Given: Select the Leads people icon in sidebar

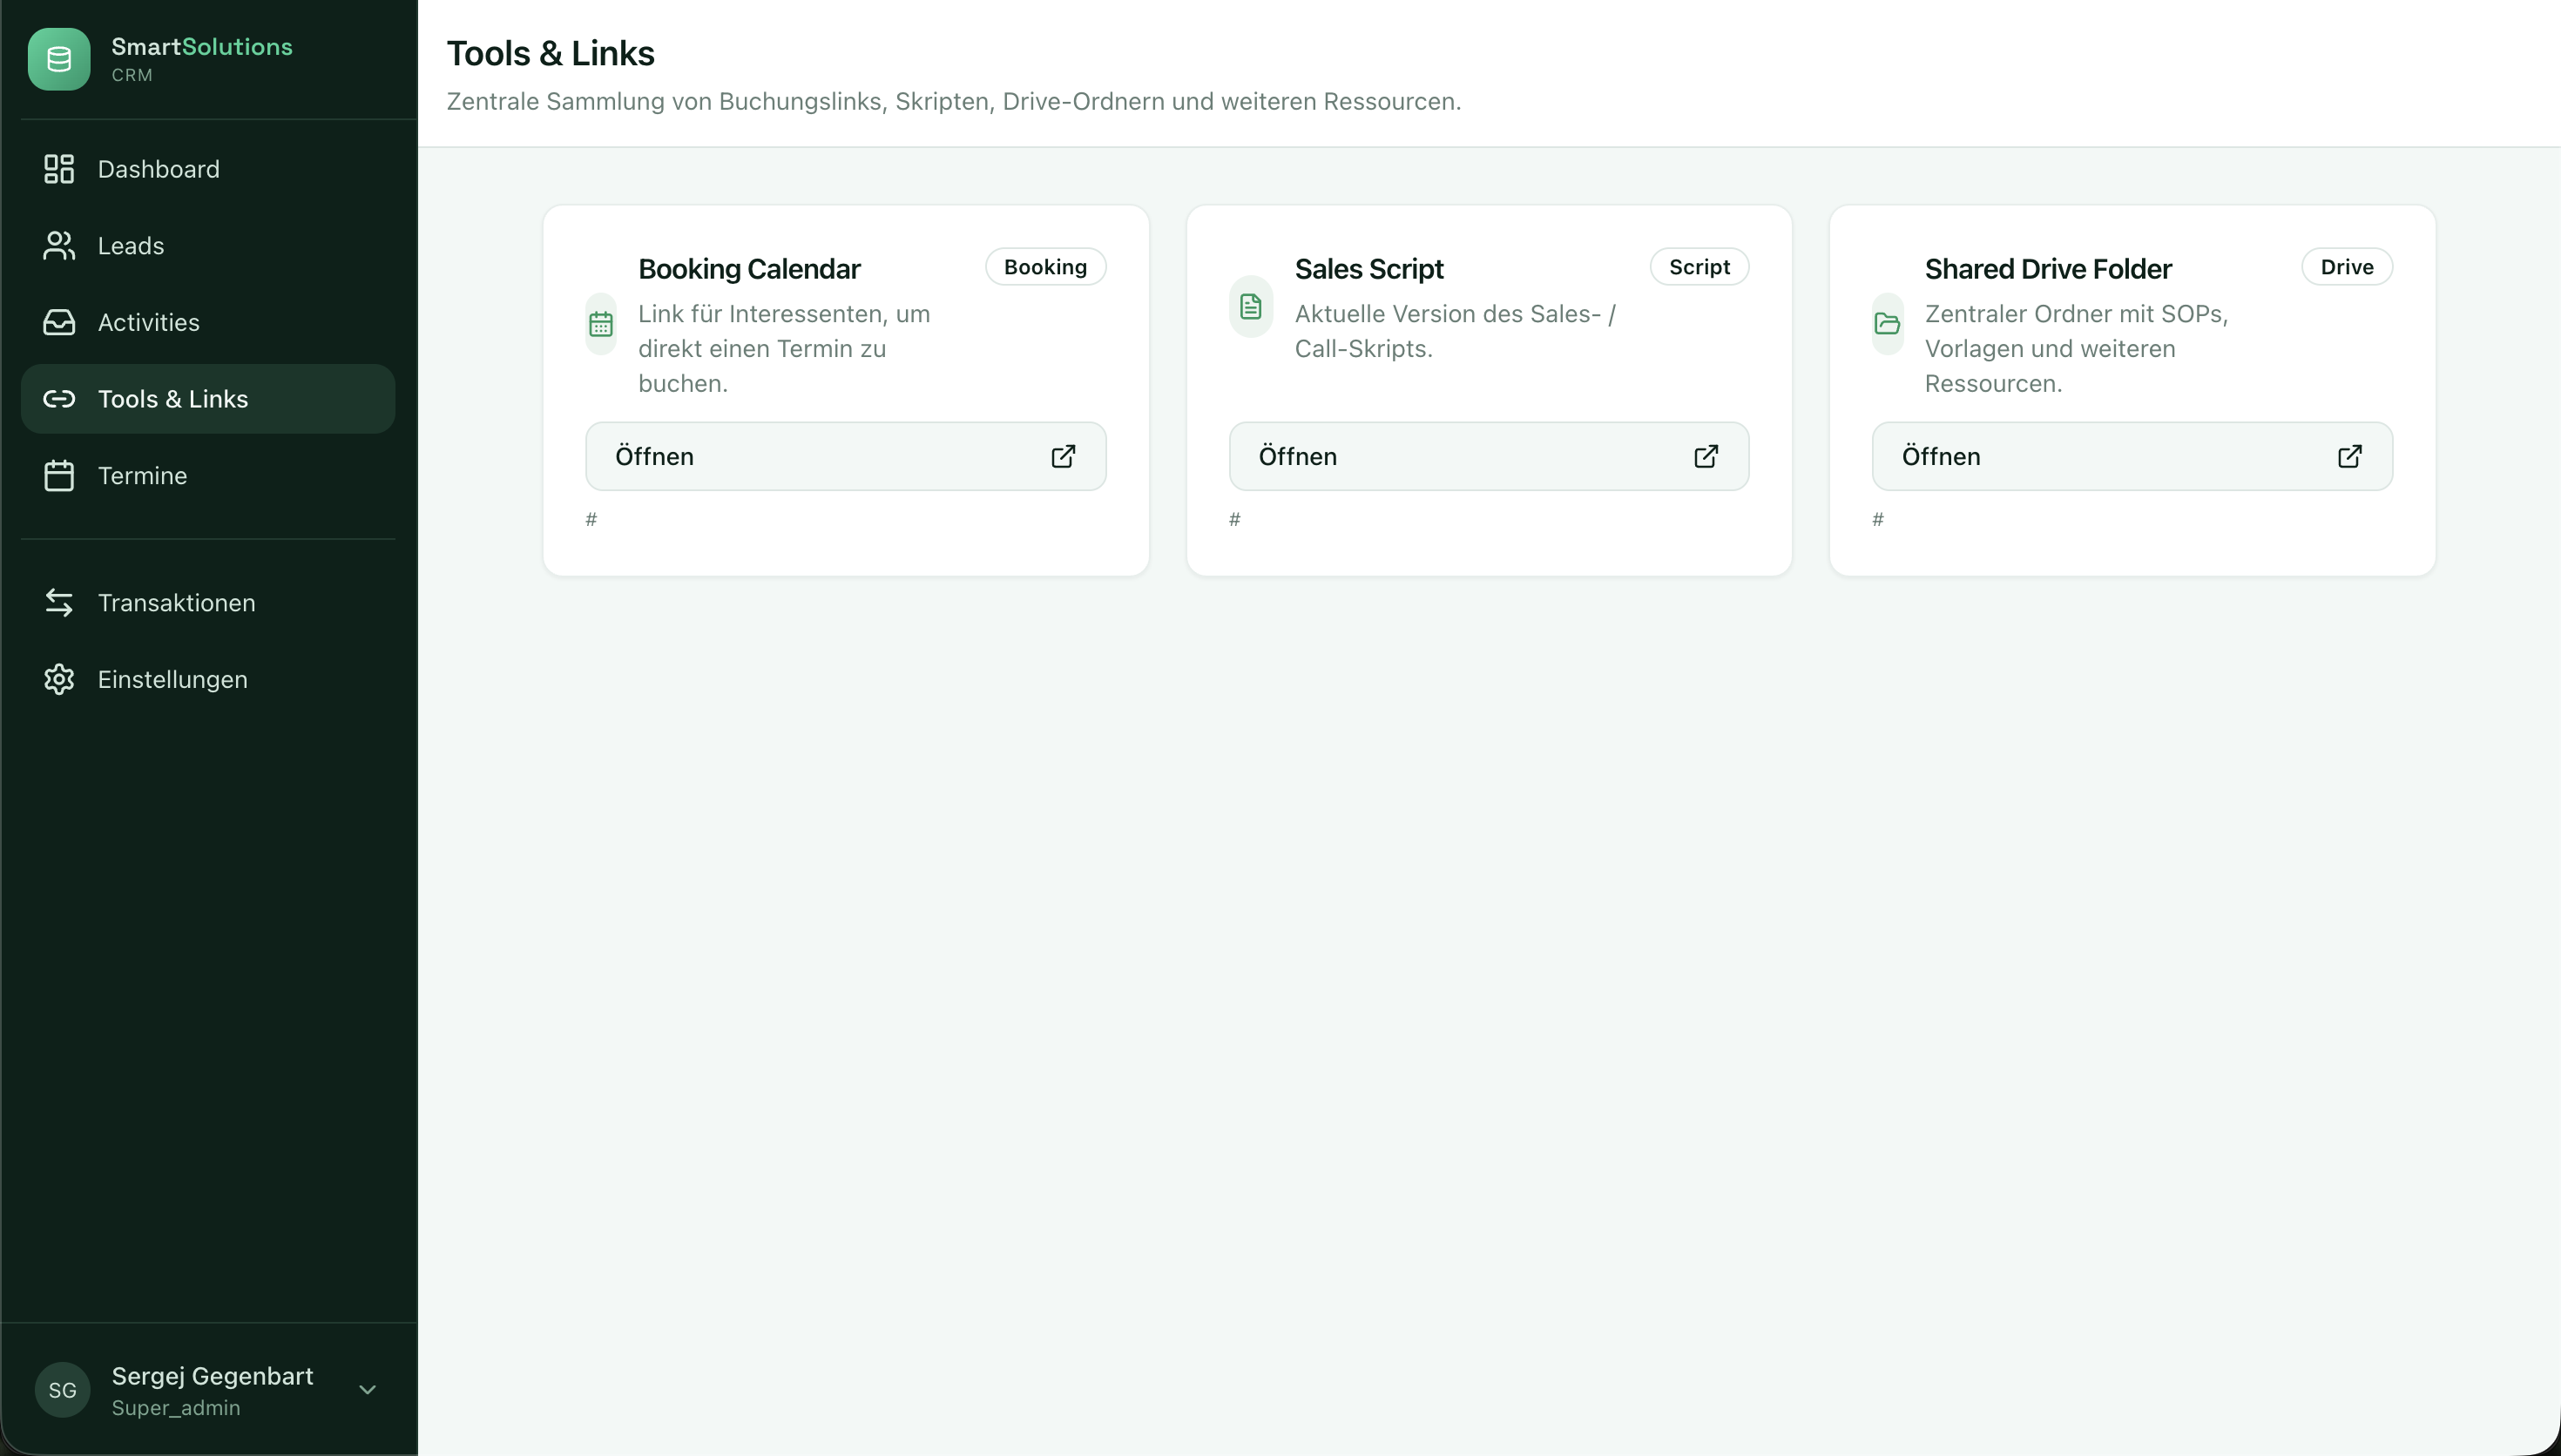Looking at the screenshot, I should coord(59,245).
